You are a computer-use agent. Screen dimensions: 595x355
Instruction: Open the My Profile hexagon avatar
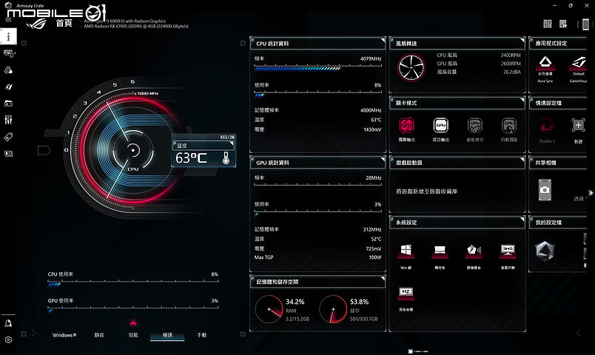tap(545, 251)
